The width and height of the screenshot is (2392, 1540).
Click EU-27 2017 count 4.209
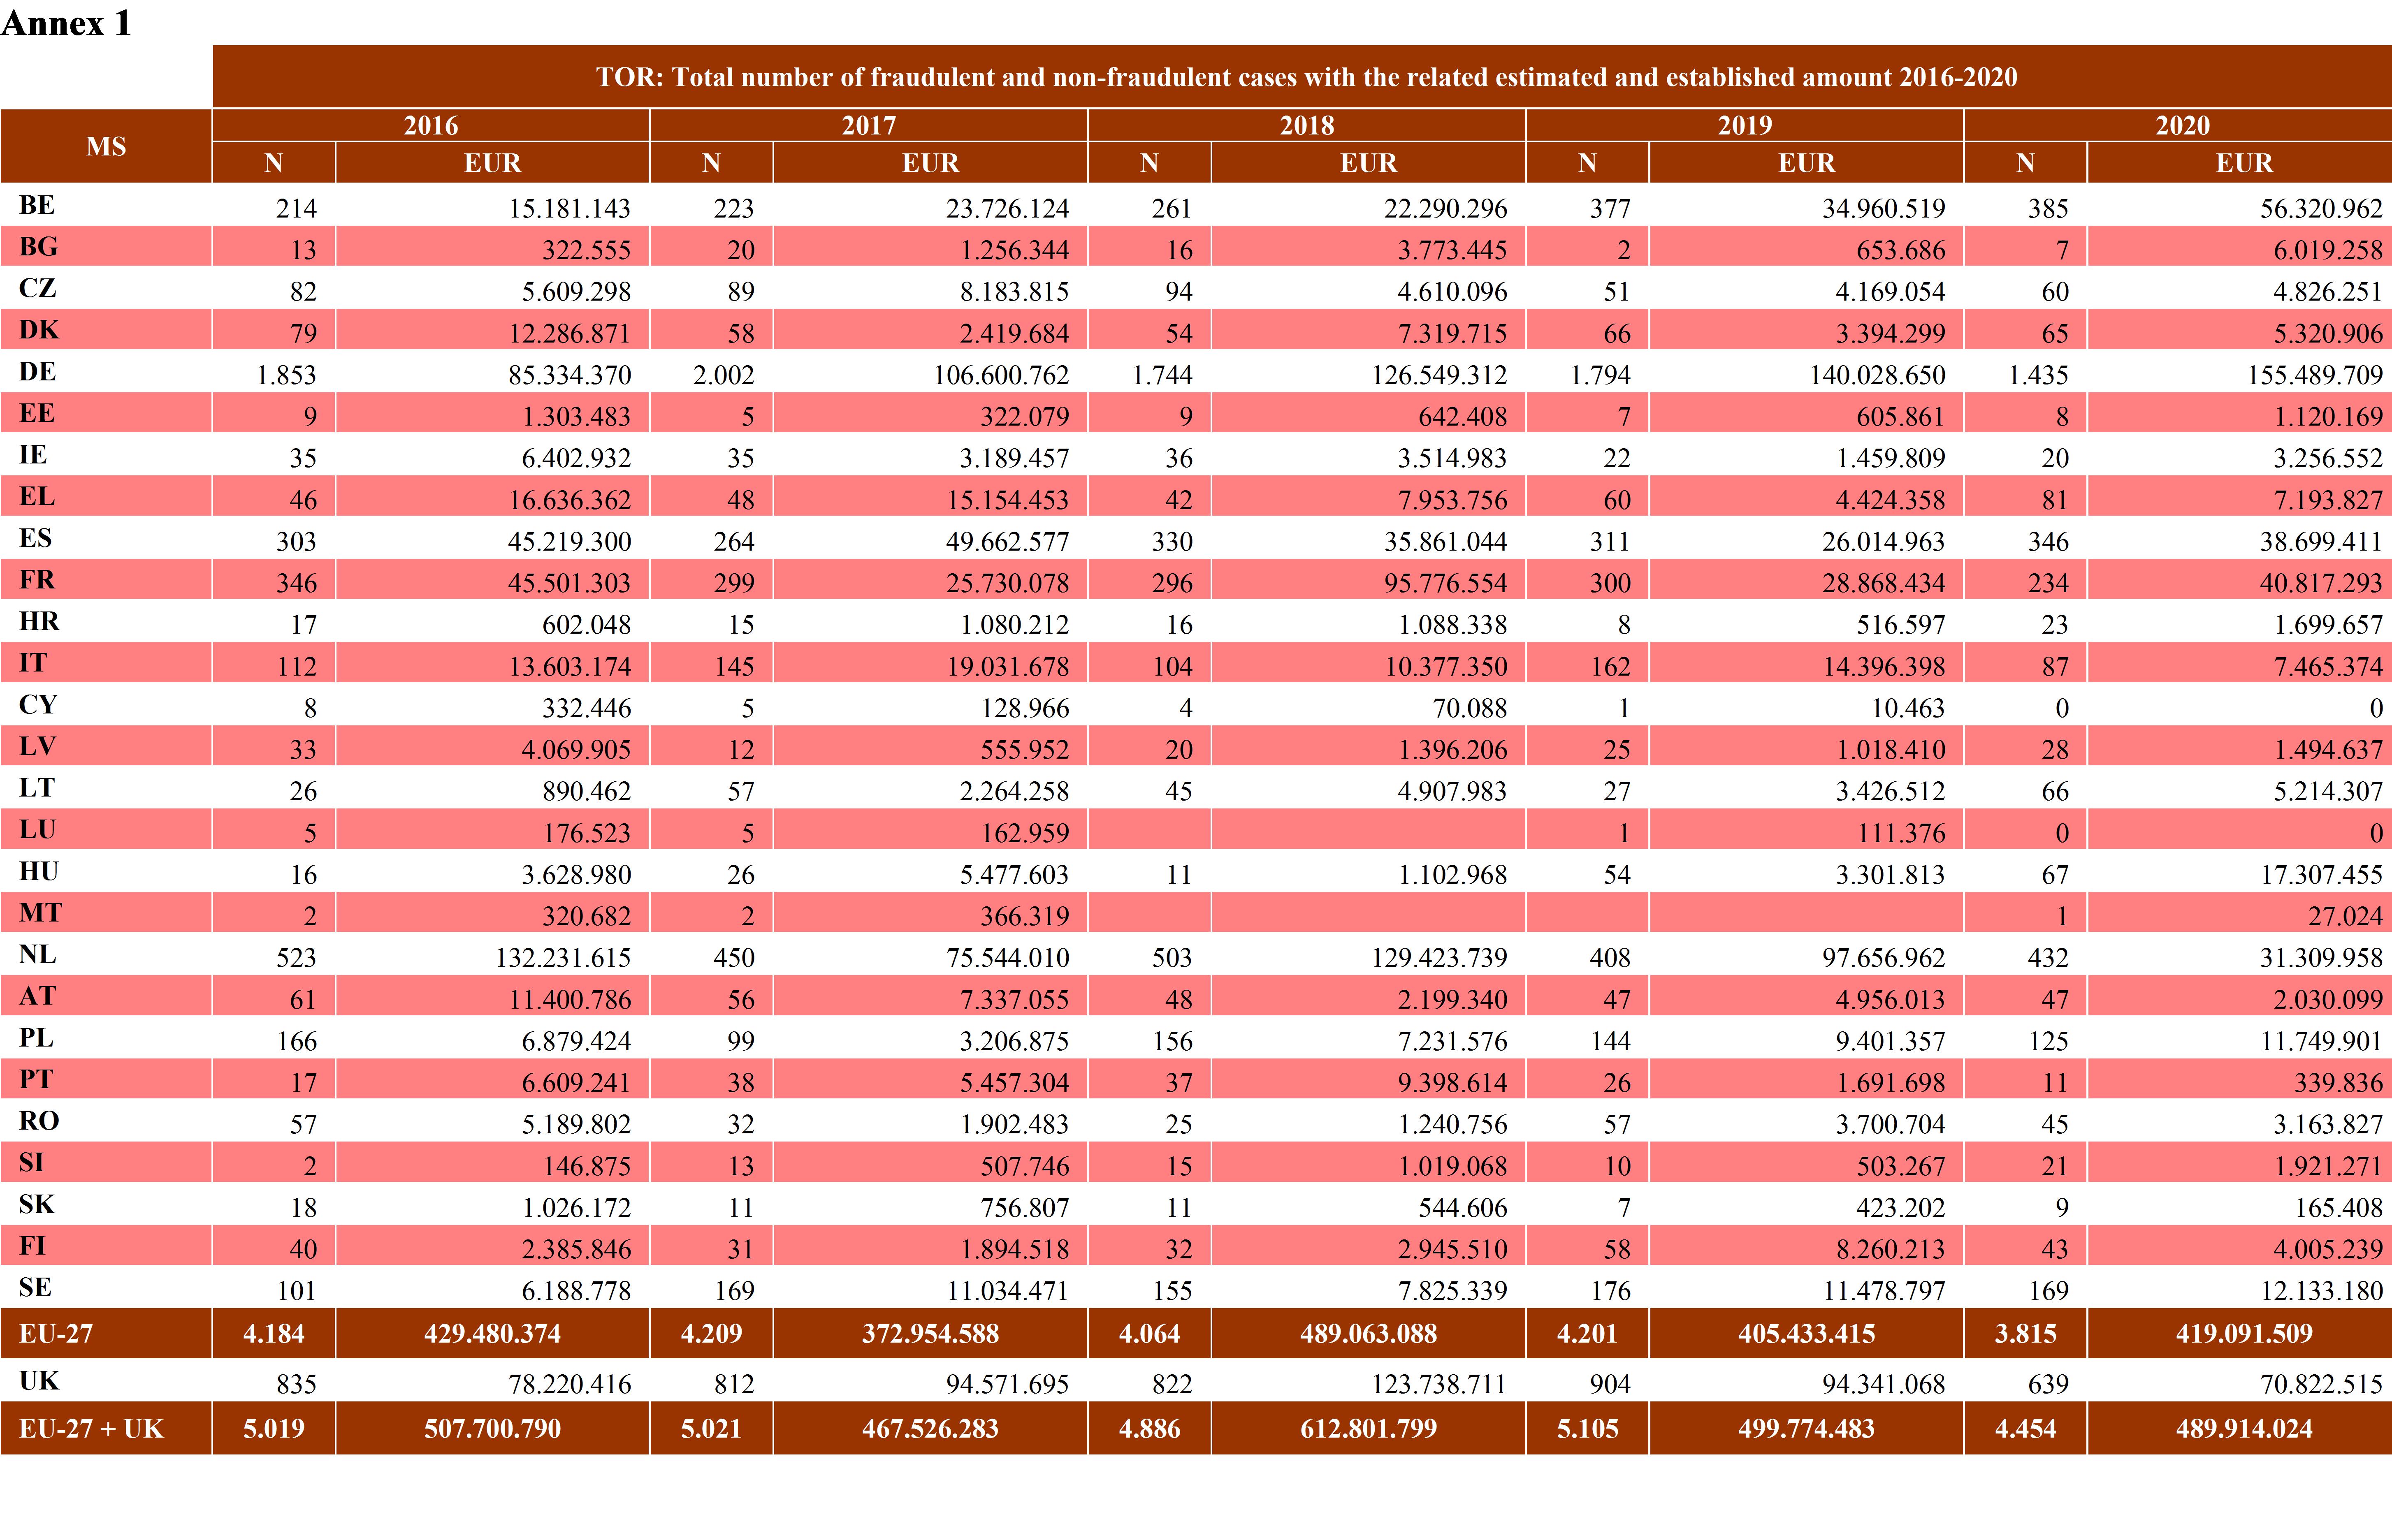[x=711, y=1333]
